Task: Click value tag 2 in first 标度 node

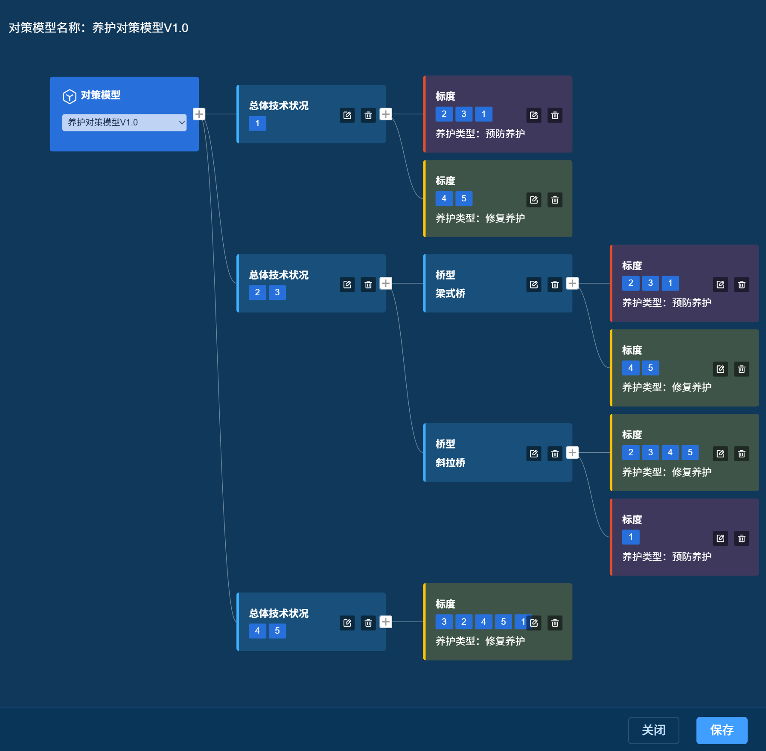Action: click(x=444, y=114)
